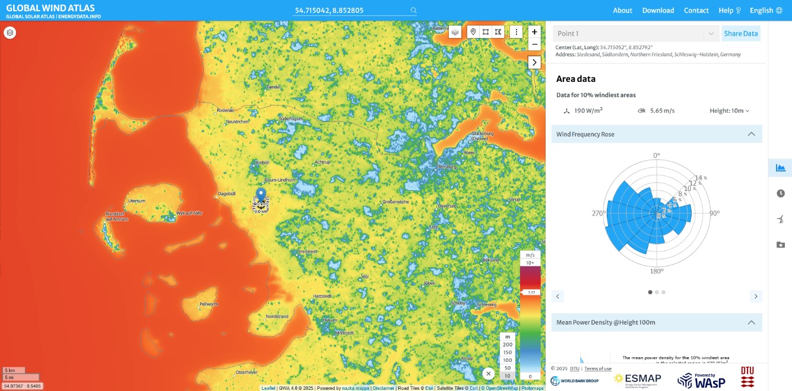Open the Height: 10m dropdown
792x391 pixels.
[x=729, y=110]
